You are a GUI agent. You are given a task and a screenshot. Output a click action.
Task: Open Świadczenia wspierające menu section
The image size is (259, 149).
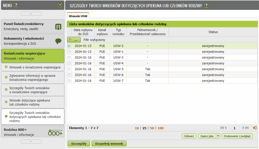click(33, 56)
